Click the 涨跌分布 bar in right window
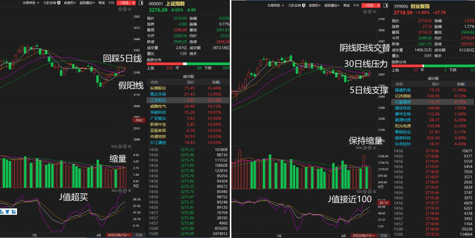 [433, 66]
